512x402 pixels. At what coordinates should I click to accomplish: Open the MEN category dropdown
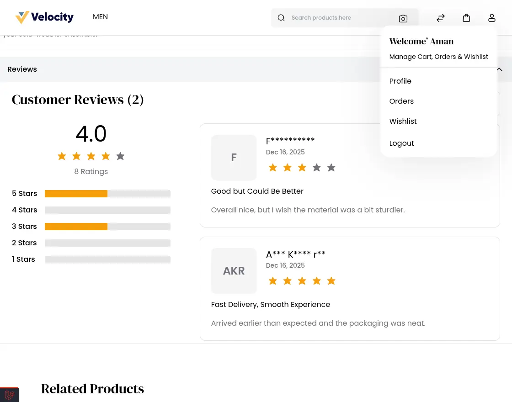tap(100, 17)
